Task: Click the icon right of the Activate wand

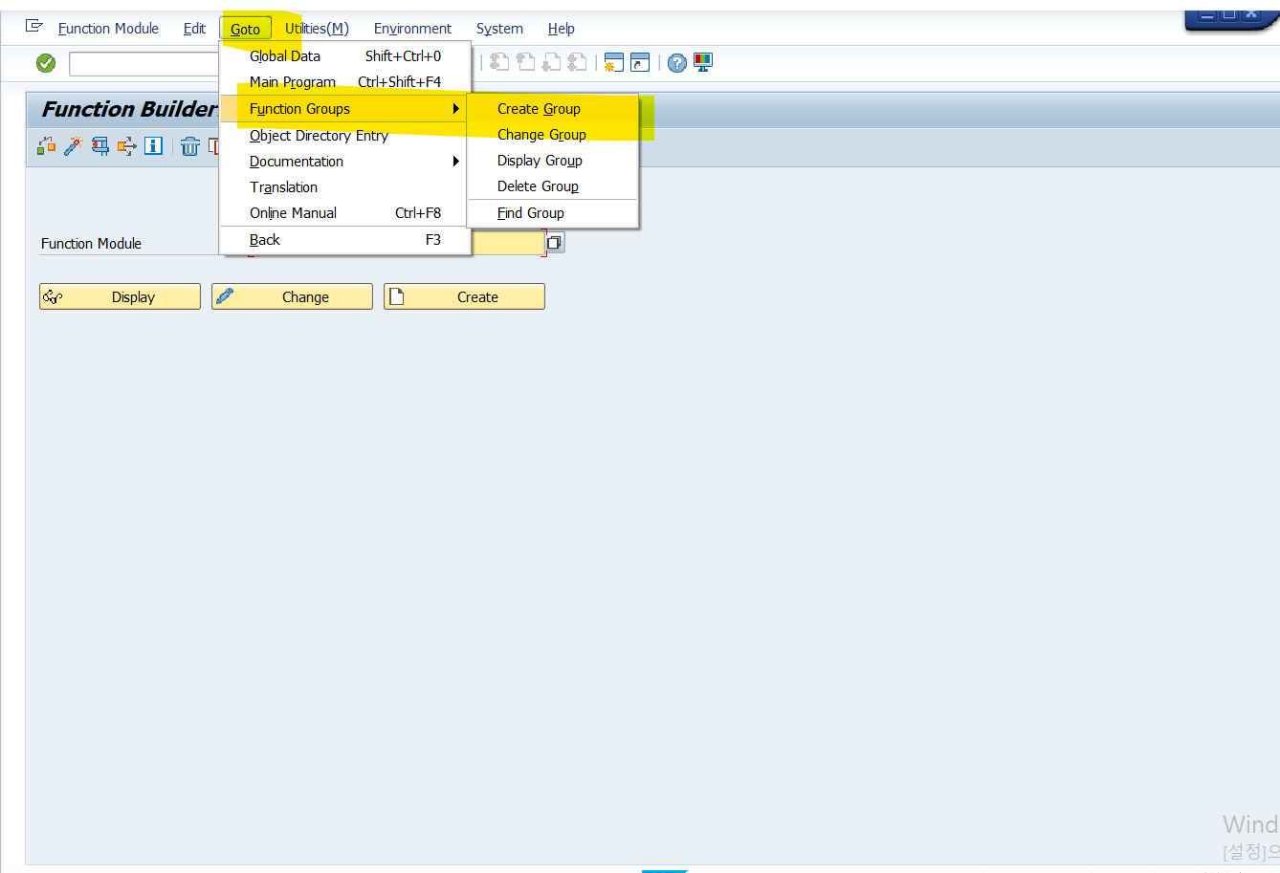Action: click(x=99, y=146)
